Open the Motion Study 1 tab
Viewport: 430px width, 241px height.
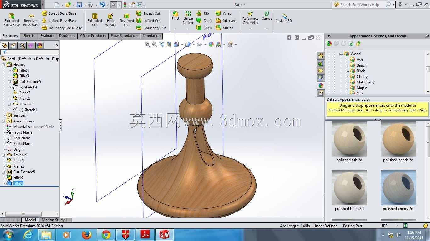54,220
